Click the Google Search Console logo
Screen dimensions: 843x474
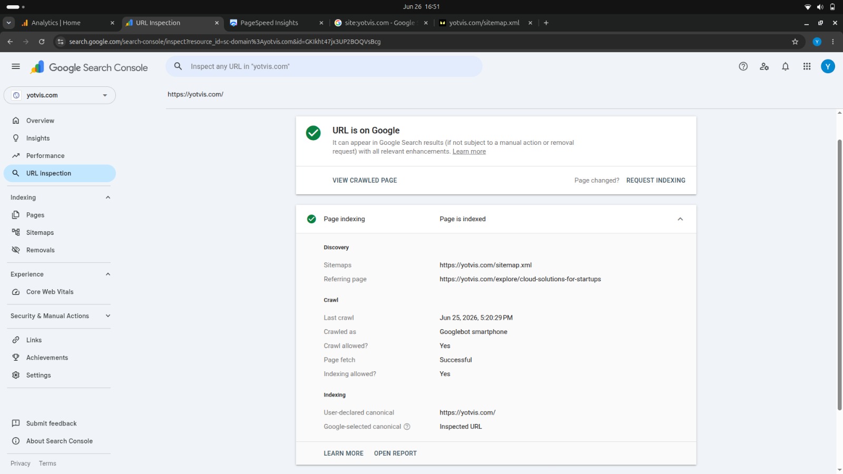point(89,67)
